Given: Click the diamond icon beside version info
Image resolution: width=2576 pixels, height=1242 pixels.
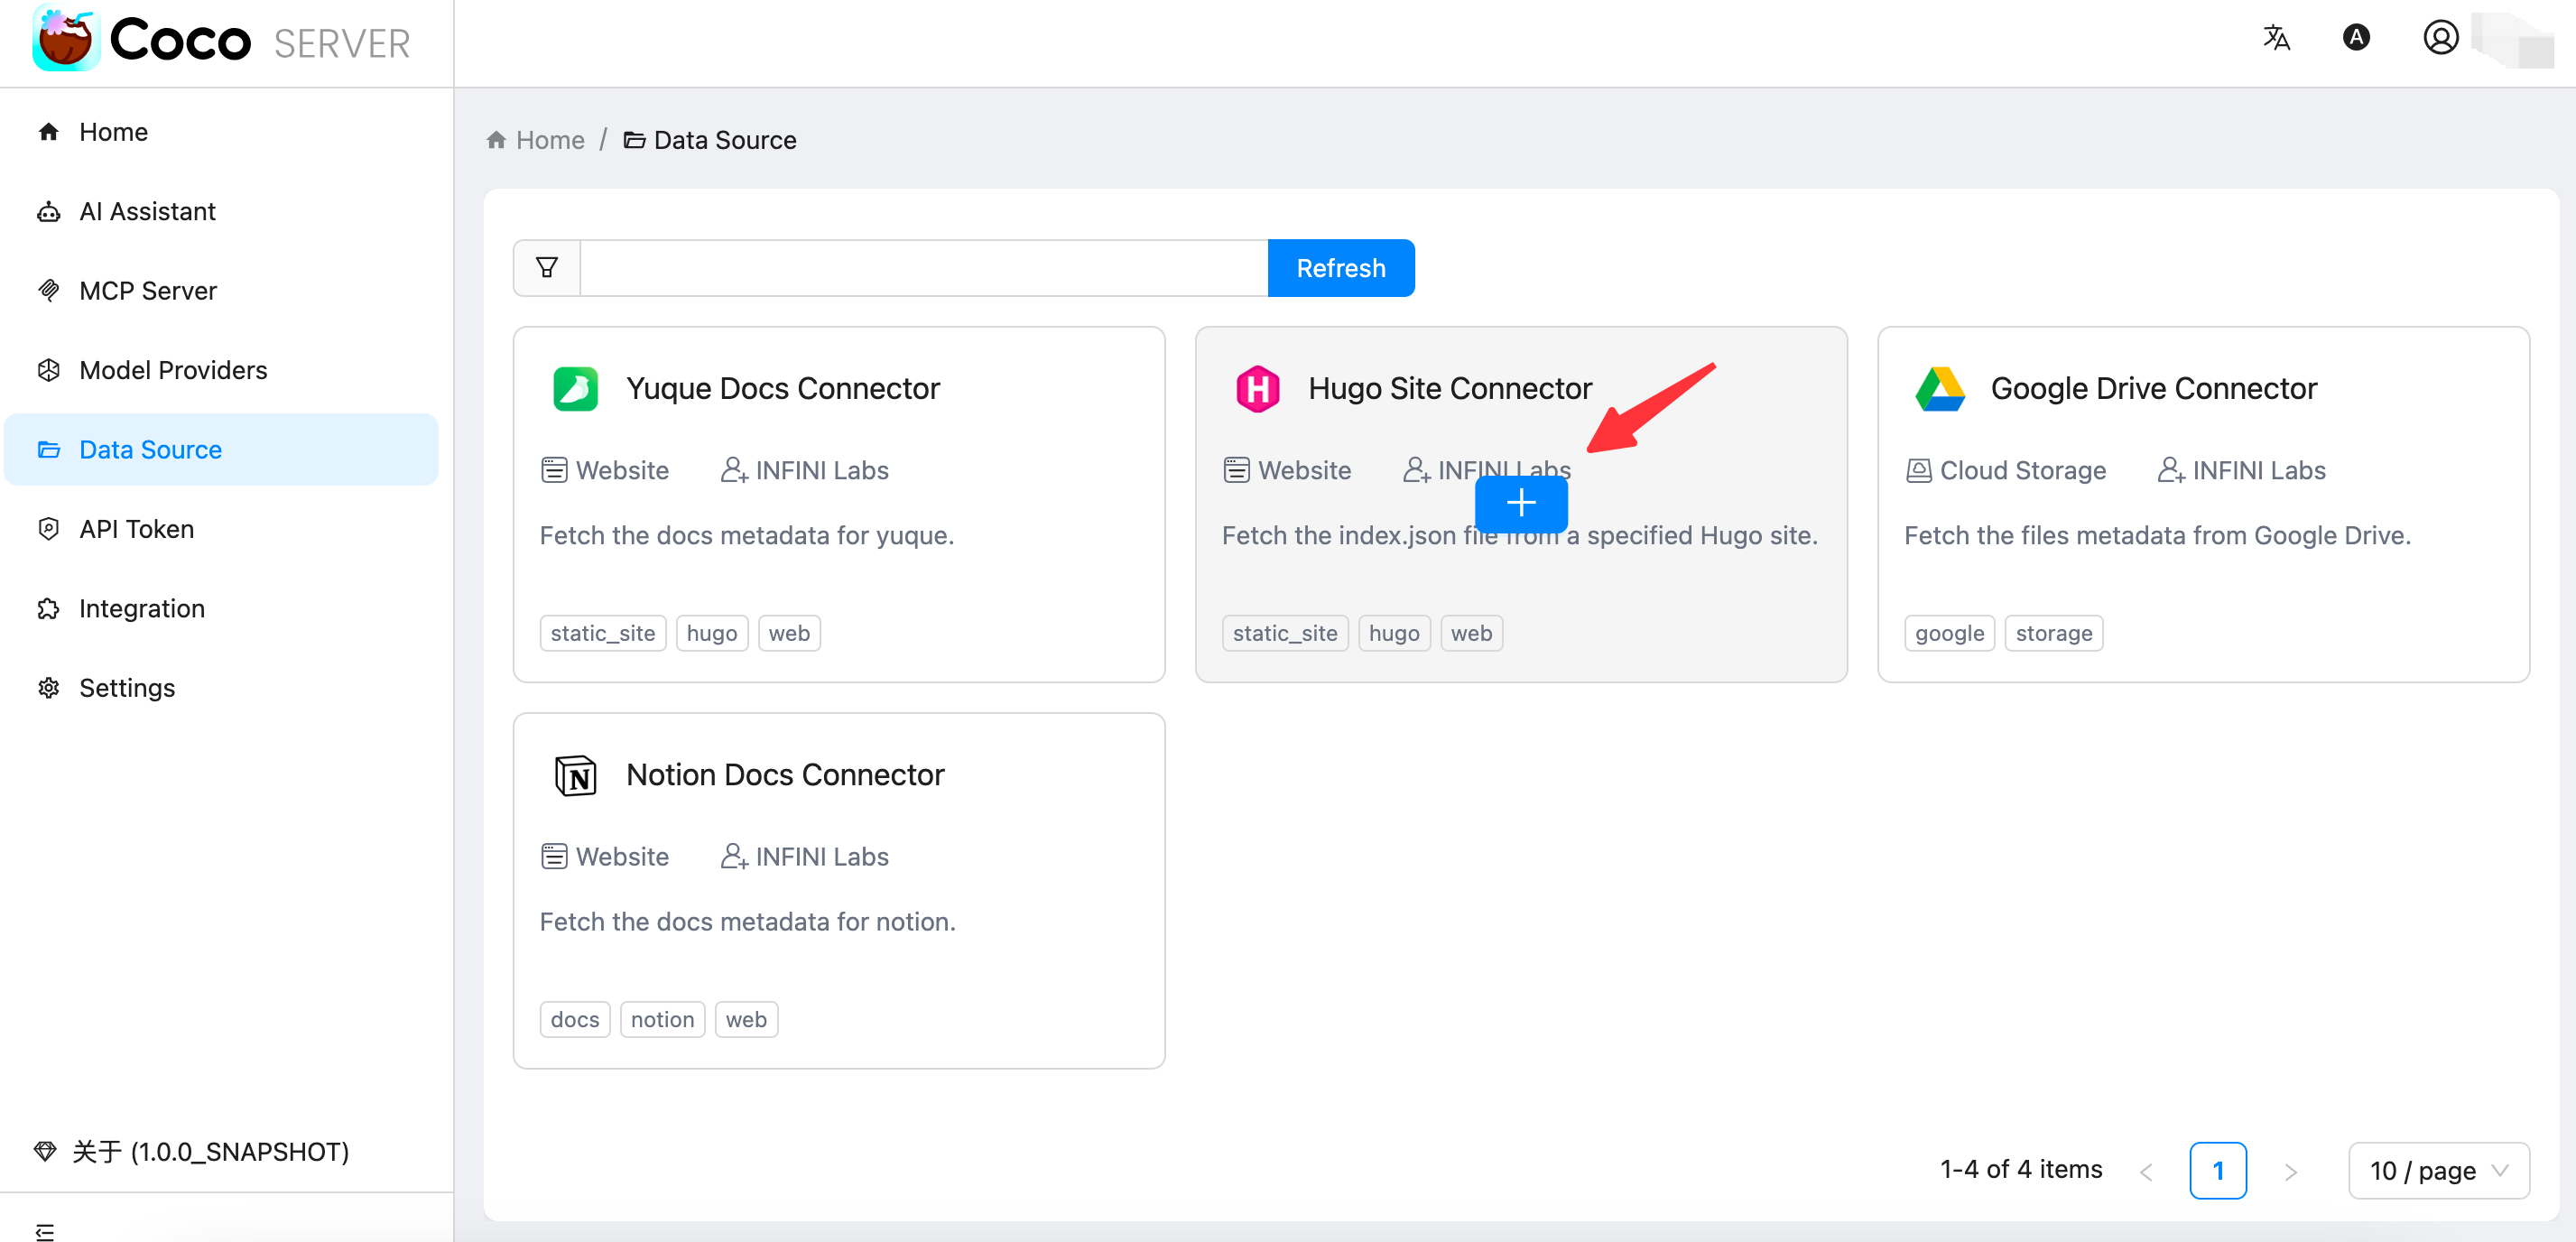Looking at the screenshot, I should coord(44,1151).
